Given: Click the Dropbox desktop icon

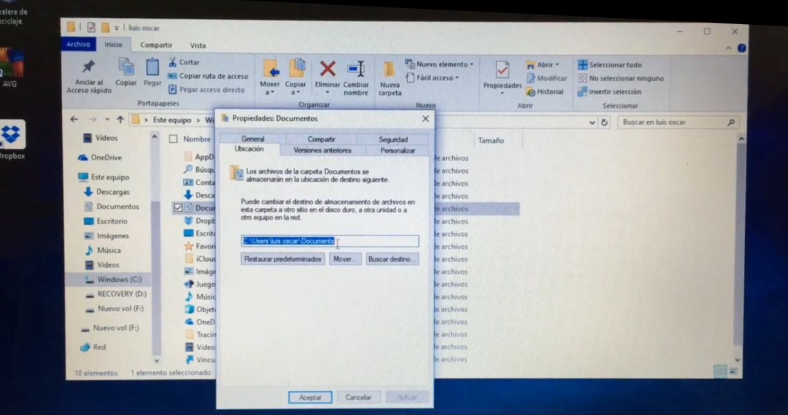Looking at the screenshot, I should click(11, 135).
